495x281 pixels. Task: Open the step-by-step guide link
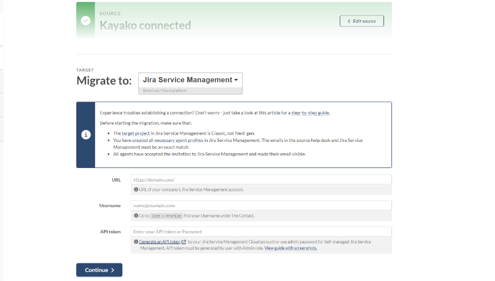click(311, 113)
